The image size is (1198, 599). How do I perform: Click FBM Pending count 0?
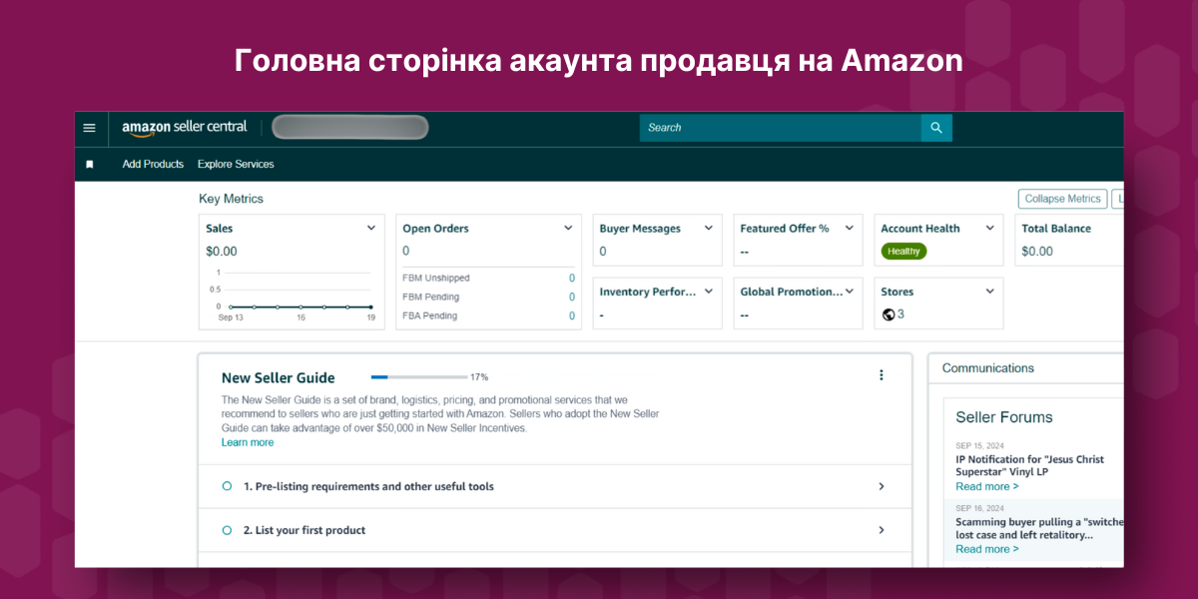[572, 298]
